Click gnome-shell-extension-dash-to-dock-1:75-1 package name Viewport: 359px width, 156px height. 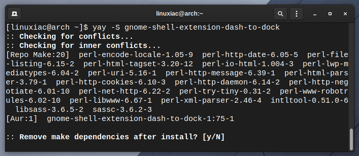pos(140,119)
